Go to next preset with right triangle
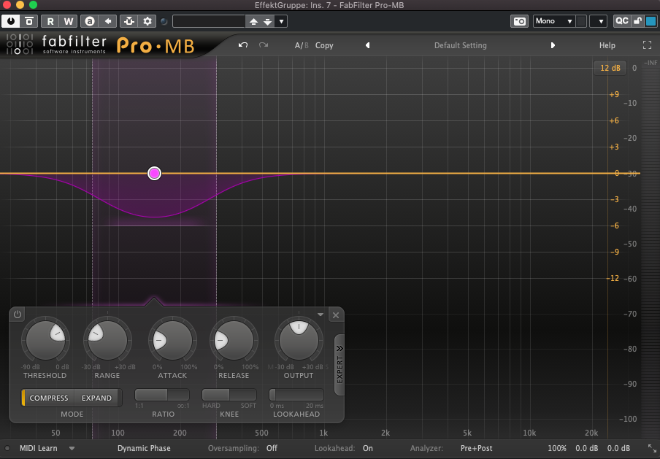The image size is (660, 459). (553, 45)
